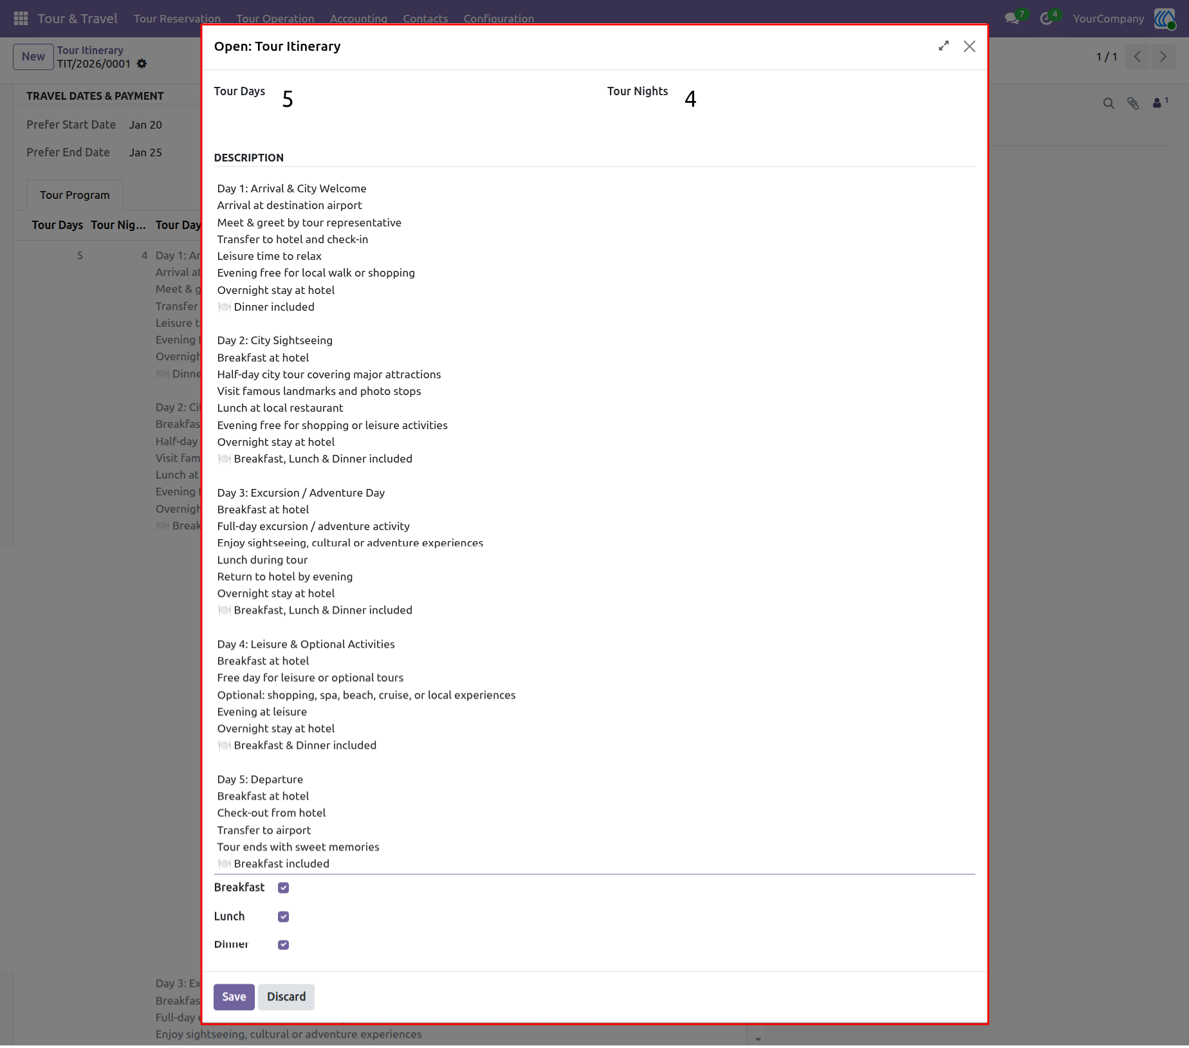Click the New button
Image resolution: width=1189 pixels, height=1048 pixels.
tap(33, 57)
